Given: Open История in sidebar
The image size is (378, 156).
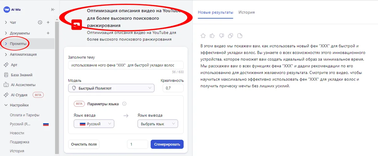Looking at the screenshot, I should tap(17, 151).
